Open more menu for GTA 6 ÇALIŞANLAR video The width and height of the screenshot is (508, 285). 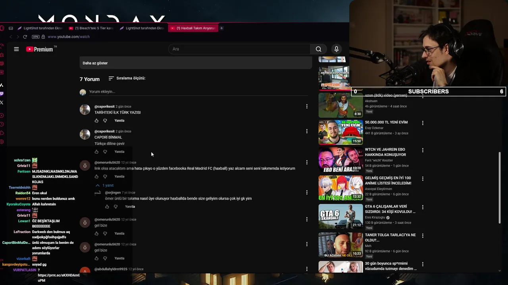click(423, 207)
